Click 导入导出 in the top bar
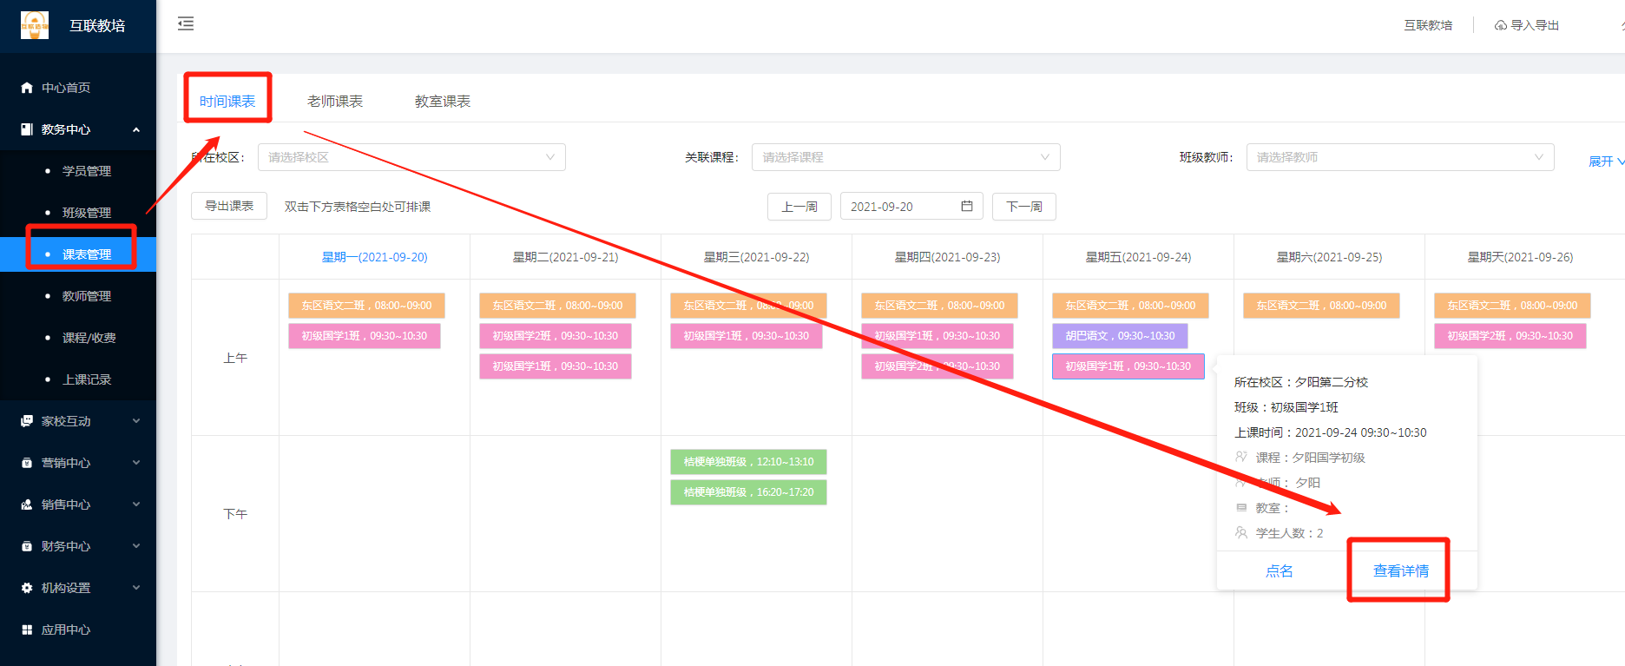The height and width of the screenshot is (666, 1625). coord(1527,25)
